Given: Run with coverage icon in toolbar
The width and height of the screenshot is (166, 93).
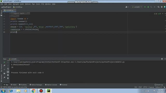Looking at the screenshot, I should [151, 7].
